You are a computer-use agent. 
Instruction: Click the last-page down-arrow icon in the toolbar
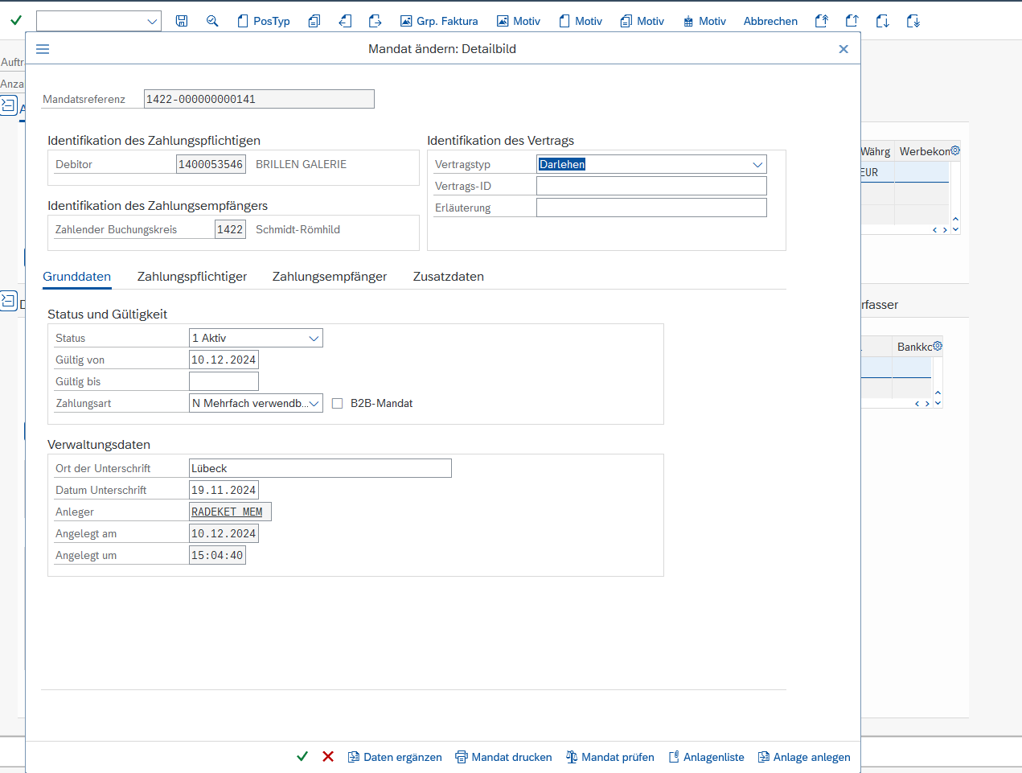click(913, 21)
